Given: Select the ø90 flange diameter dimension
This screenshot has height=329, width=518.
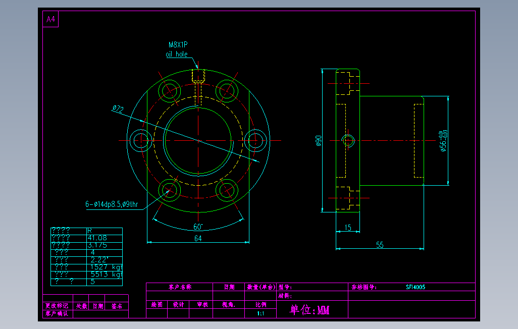Looking at the screenshot, I should point(319,140).
